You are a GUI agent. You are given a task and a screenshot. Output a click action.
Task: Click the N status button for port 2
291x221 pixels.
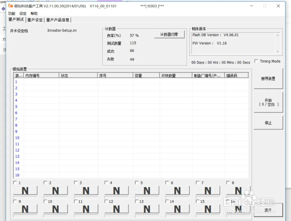click(x=56, y=190)
